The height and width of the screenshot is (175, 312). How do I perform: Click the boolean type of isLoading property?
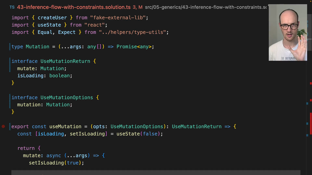(60, 76)
